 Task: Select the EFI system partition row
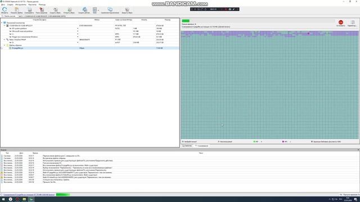(89, 29)
